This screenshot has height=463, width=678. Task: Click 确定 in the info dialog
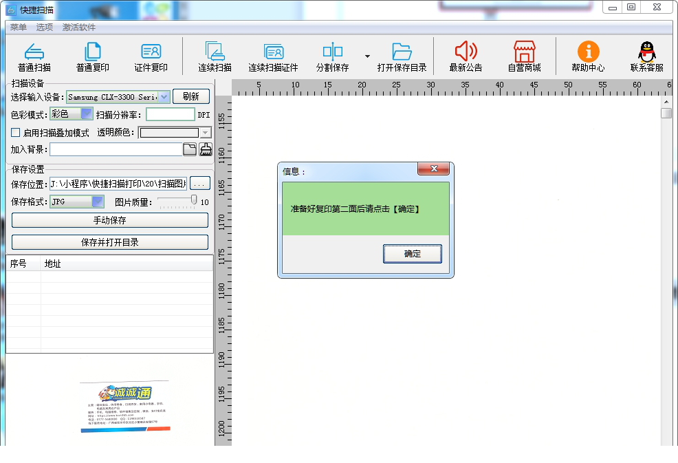(x=412, y=254)
